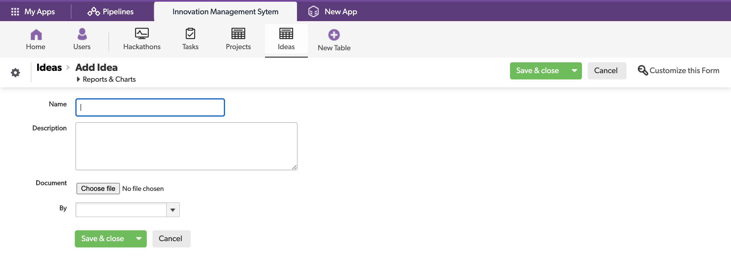Switch to Innovation Management Sytem tab
This screenshot has width=731, height=264.
225,12
